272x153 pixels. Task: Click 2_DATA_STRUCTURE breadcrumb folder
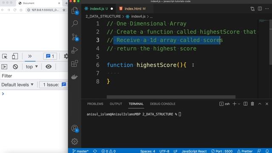click(103, 17)
